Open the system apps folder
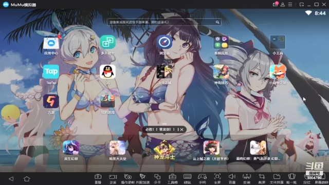 [x=221, y=42]
